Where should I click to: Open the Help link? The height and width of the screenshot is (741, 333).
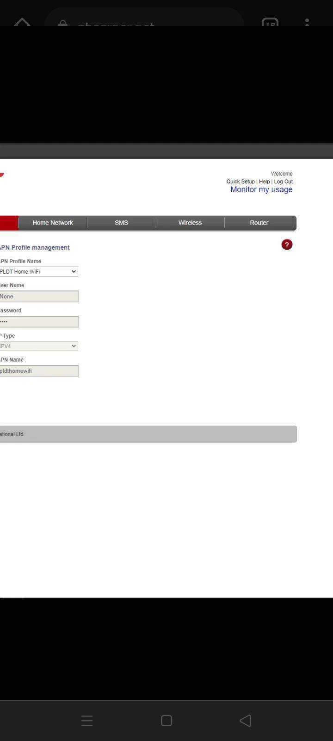click(x=264, y=182)
